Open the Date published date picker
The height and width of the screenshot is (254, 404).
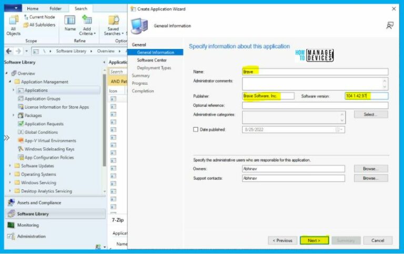point(340,129)
